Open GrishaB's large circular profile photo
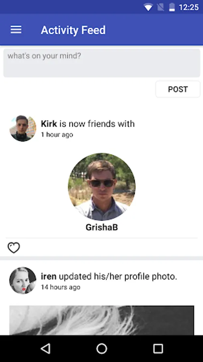The width and height of the screenshot is (203, 362). 101,187
